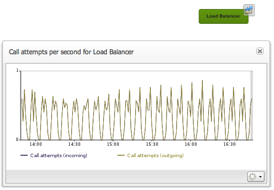
Task: Open the refresh options dropdown arrow
Action: [x=260, y=177]
